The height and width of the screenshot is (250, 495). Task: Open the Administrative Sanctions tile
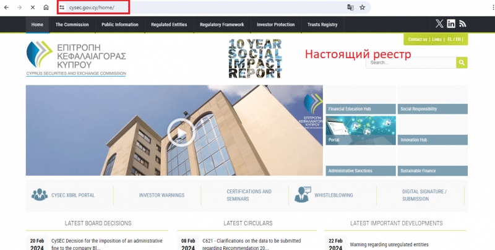(361, 162)
